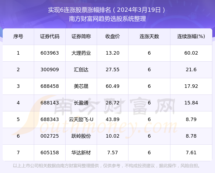Click 连涨天数 value for 美芯晟
Image resolution: width=215 pixels, height=173 pixels.
[149, 86]
